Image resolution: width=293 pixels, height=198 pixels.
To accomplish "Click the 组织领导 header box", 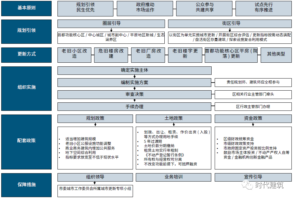I will pyautogui.click(x=95, y=177).
